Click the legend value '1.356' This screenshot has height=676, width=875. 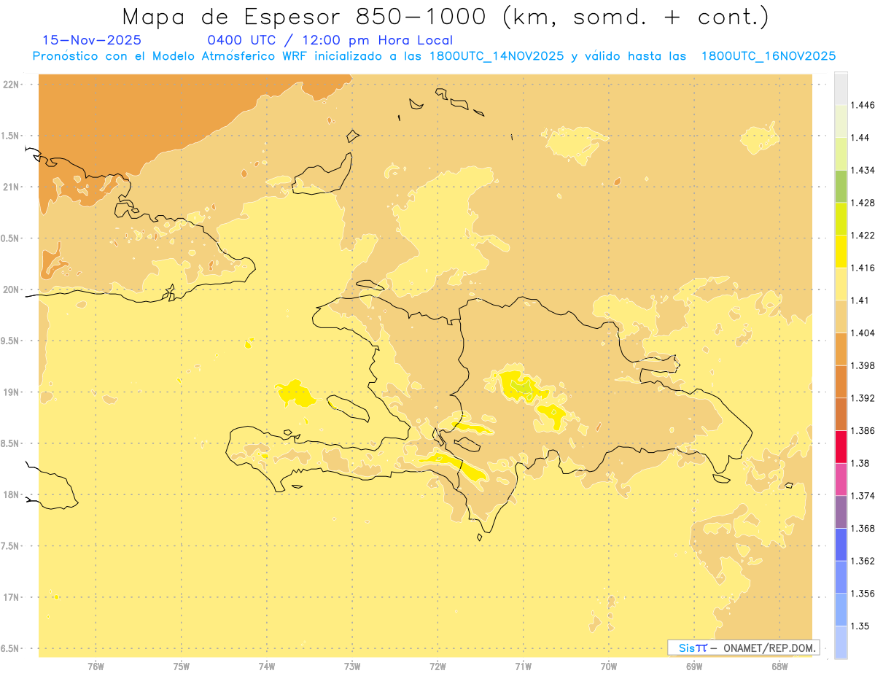click(x=862, y=594)
